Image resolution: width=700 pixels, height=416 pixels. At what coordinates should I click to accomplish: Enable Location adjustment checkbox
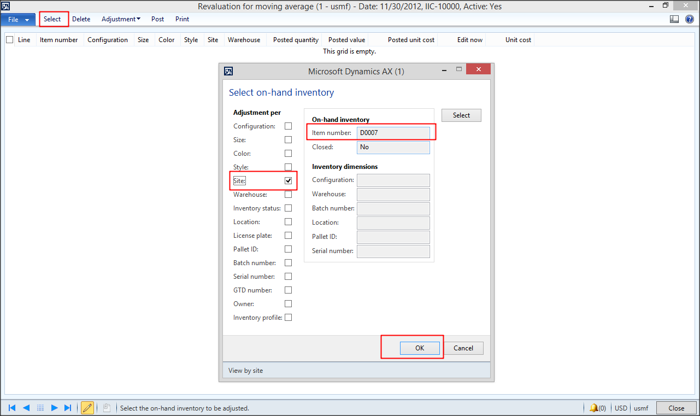[288, 222]
